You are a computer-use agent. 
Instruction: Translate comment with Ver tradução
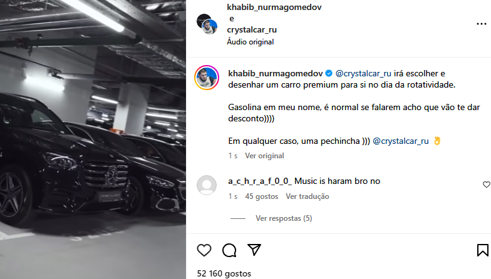(x=307, y=196)
